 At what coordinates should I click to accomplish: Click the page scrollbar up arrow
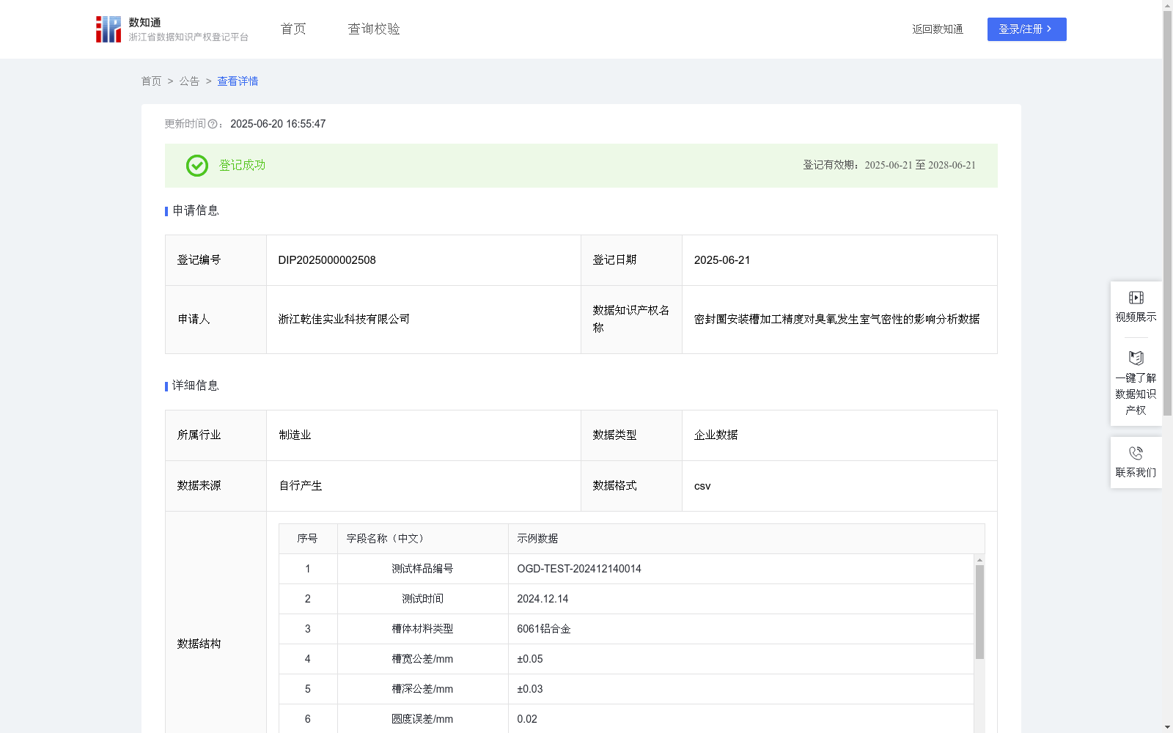pyautogui.click(x=1167, y=5)
